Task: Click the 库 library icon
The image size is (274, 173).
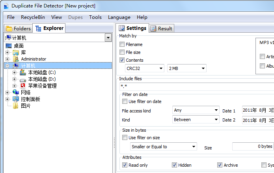Action: pyautogui.click(x=16, y=52)
